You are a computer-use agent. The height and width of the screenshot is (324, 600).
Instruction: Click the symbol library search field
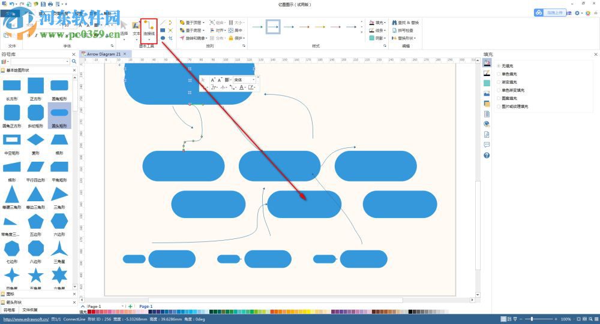(40, 62)
